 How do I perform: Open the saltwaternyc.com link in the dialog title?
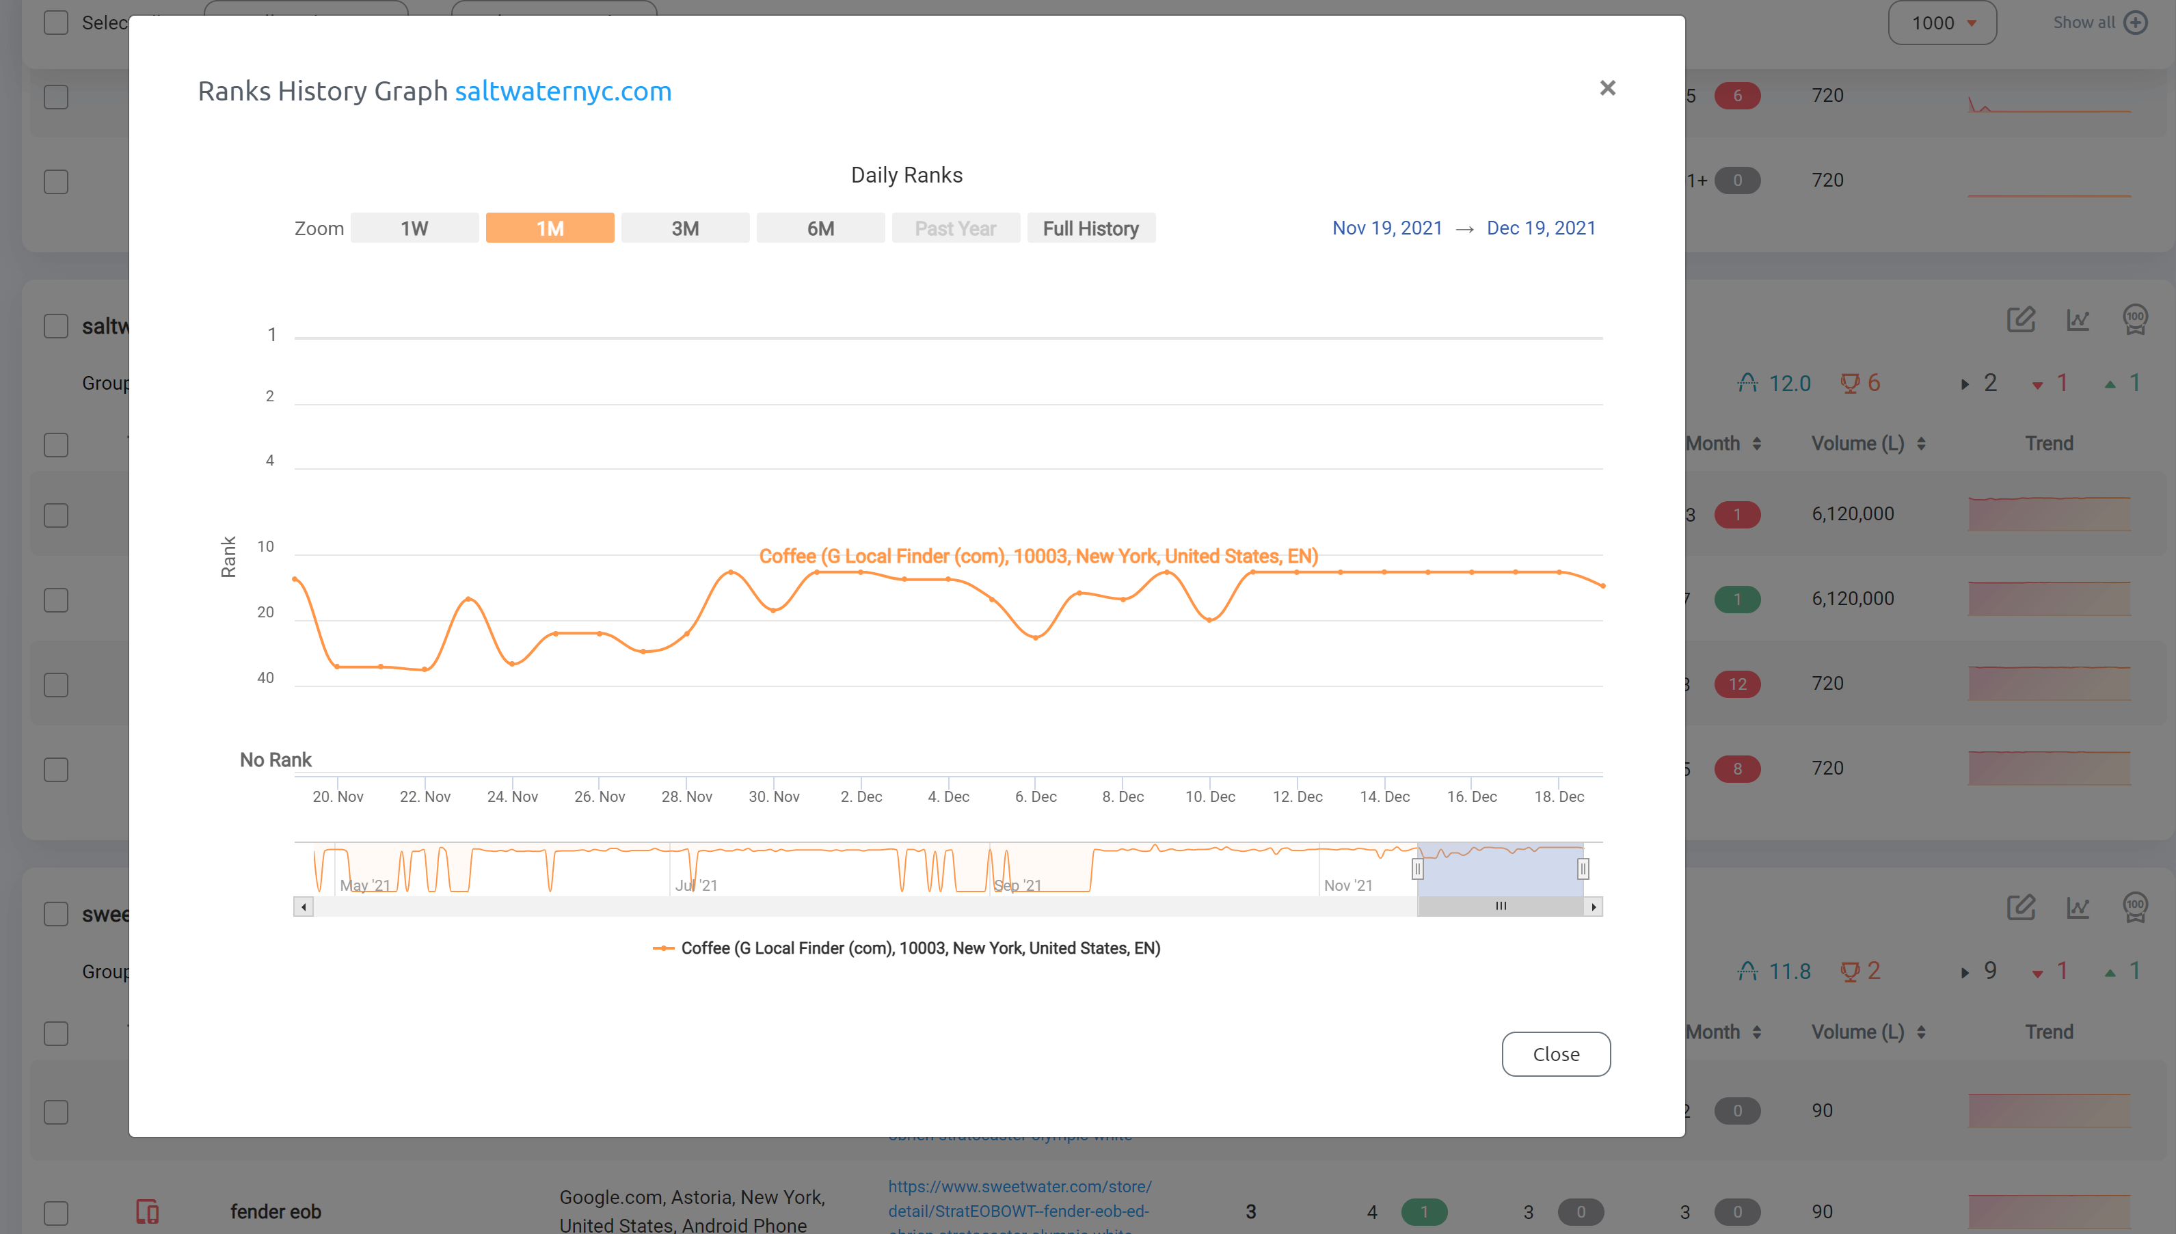(x=563, y=92)
